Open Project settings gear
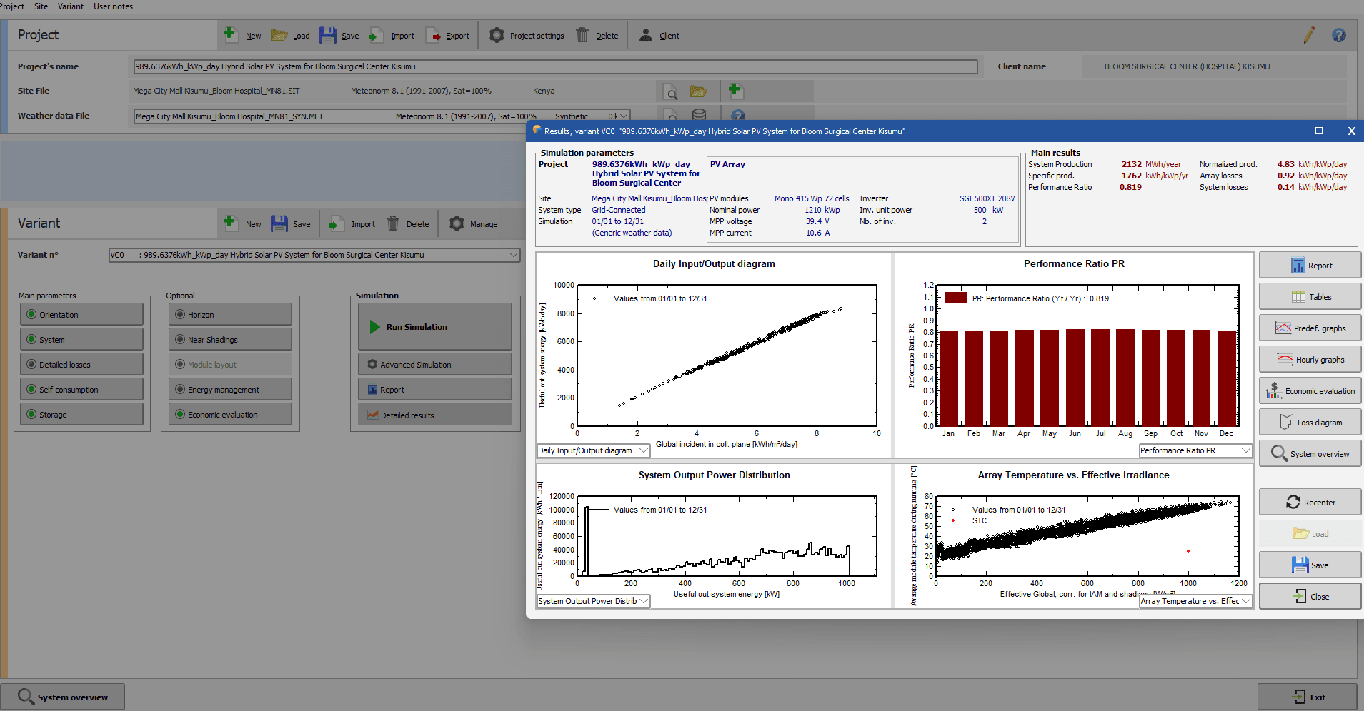1364x711 pixels. click(x=497, y=35)
